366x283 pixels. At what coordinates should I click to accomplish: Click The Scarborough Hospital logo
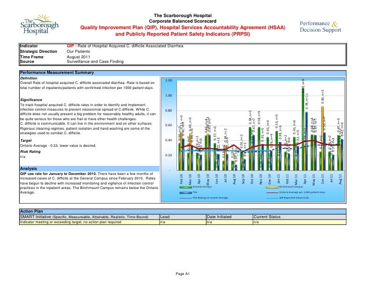click(39, 24)
